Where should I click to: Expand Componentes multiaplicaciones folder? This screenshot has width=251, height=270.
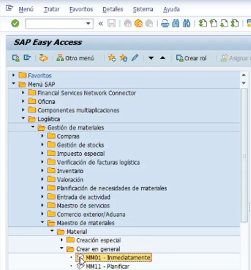(x=23, y=110)
